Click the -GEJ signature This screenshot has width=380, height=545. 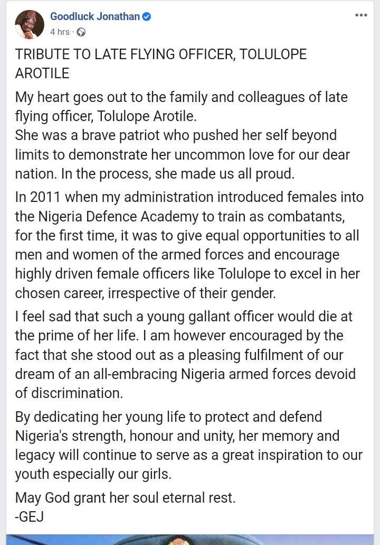[x=30, y=517]
